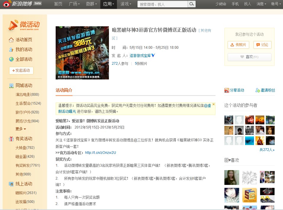Click the monitor icon beside 线上活动
Image resolution: width=283 pixels, height=210 pixels.
coord(11,184)
